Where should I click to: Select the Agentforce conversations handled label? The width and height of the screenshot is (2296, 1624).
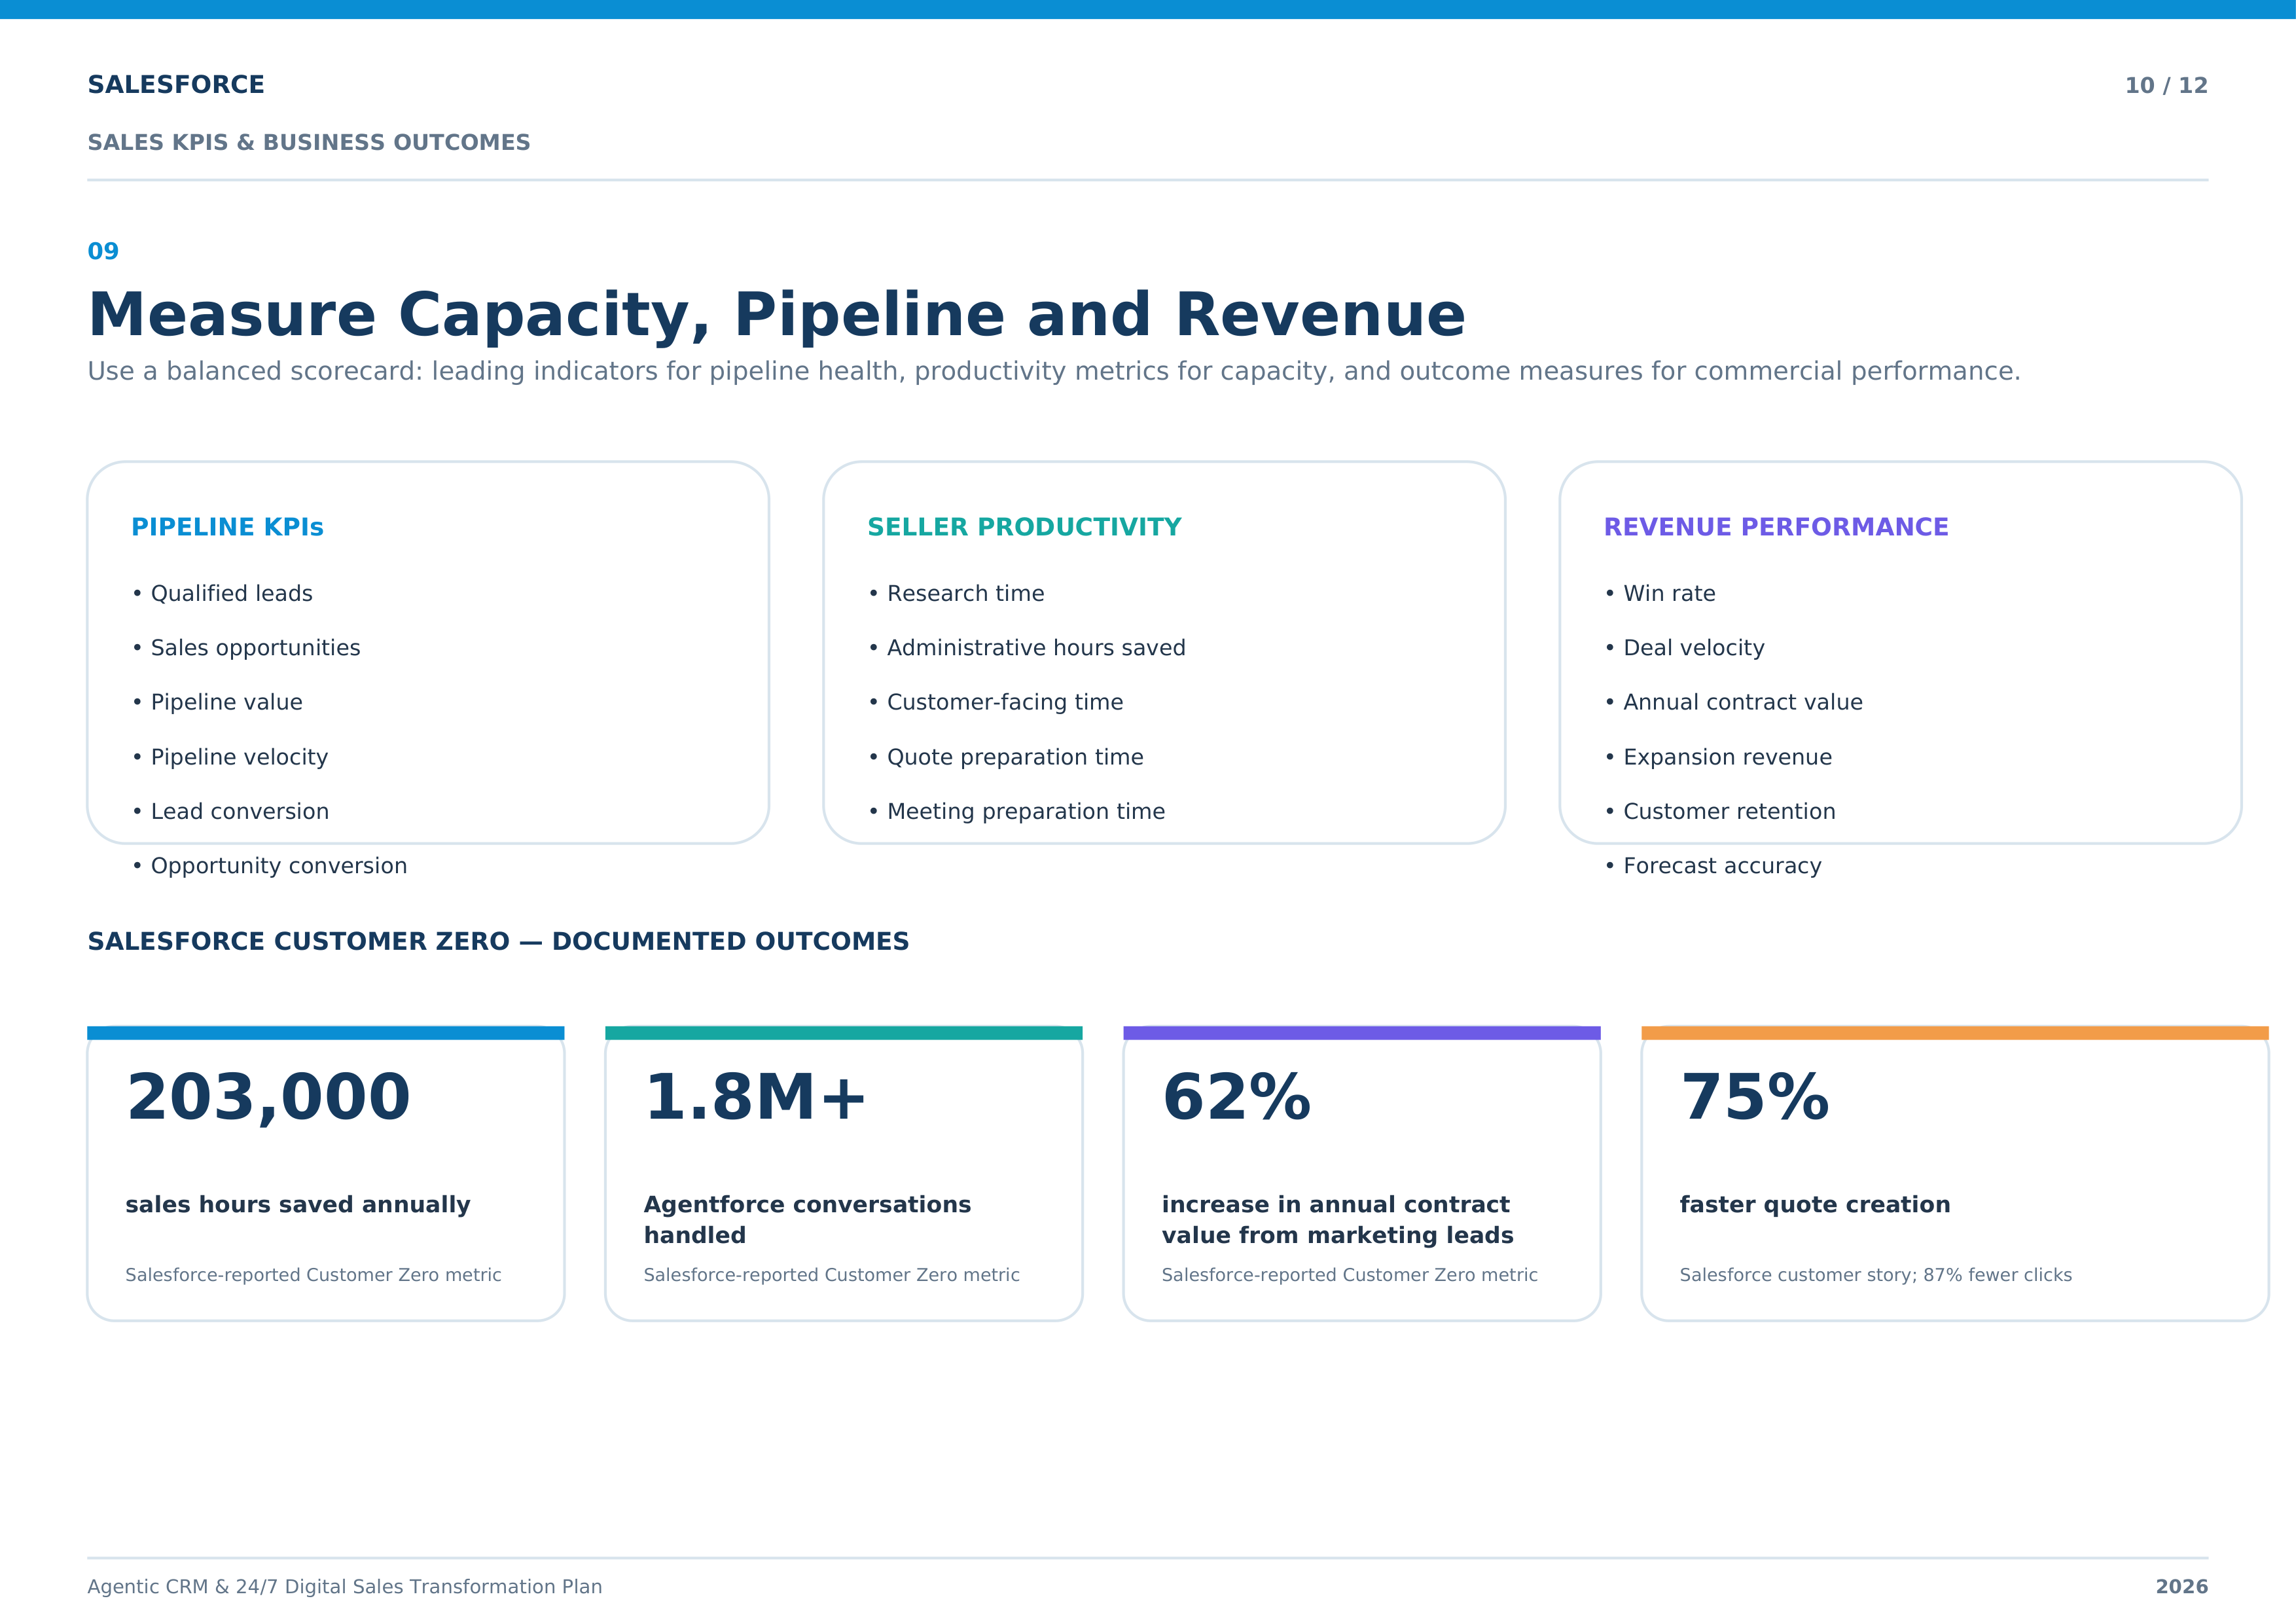pos(807,1220)
